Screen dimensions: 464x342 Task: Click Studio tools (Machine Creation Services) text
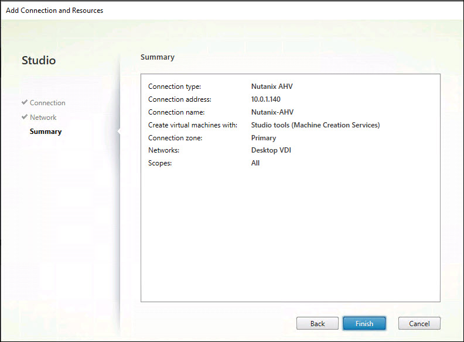315,125
